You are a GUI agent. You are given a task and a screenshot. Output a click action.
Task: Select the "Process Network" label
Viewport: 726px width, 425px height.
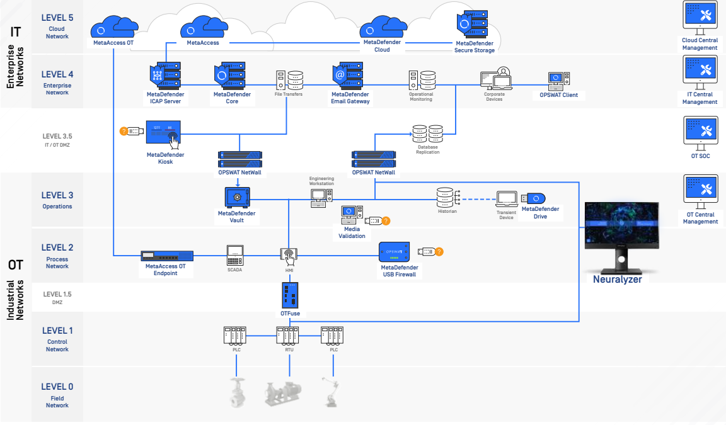(x=57, y=263)
